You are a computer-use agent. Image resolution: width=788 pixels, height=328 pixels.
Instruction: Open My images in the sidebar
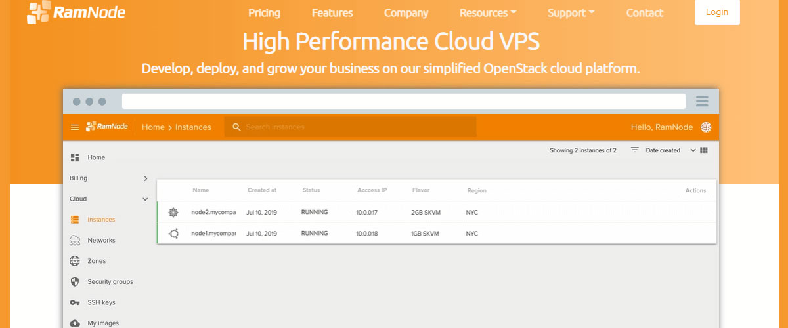[x=103, y=323]
